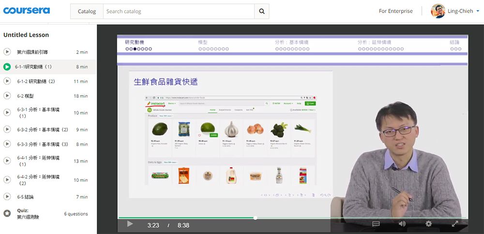Viewport: 484px width, 234px height.
Task: Open video settings gear icon
Action: pyautogui.click(x=428, y=224)
